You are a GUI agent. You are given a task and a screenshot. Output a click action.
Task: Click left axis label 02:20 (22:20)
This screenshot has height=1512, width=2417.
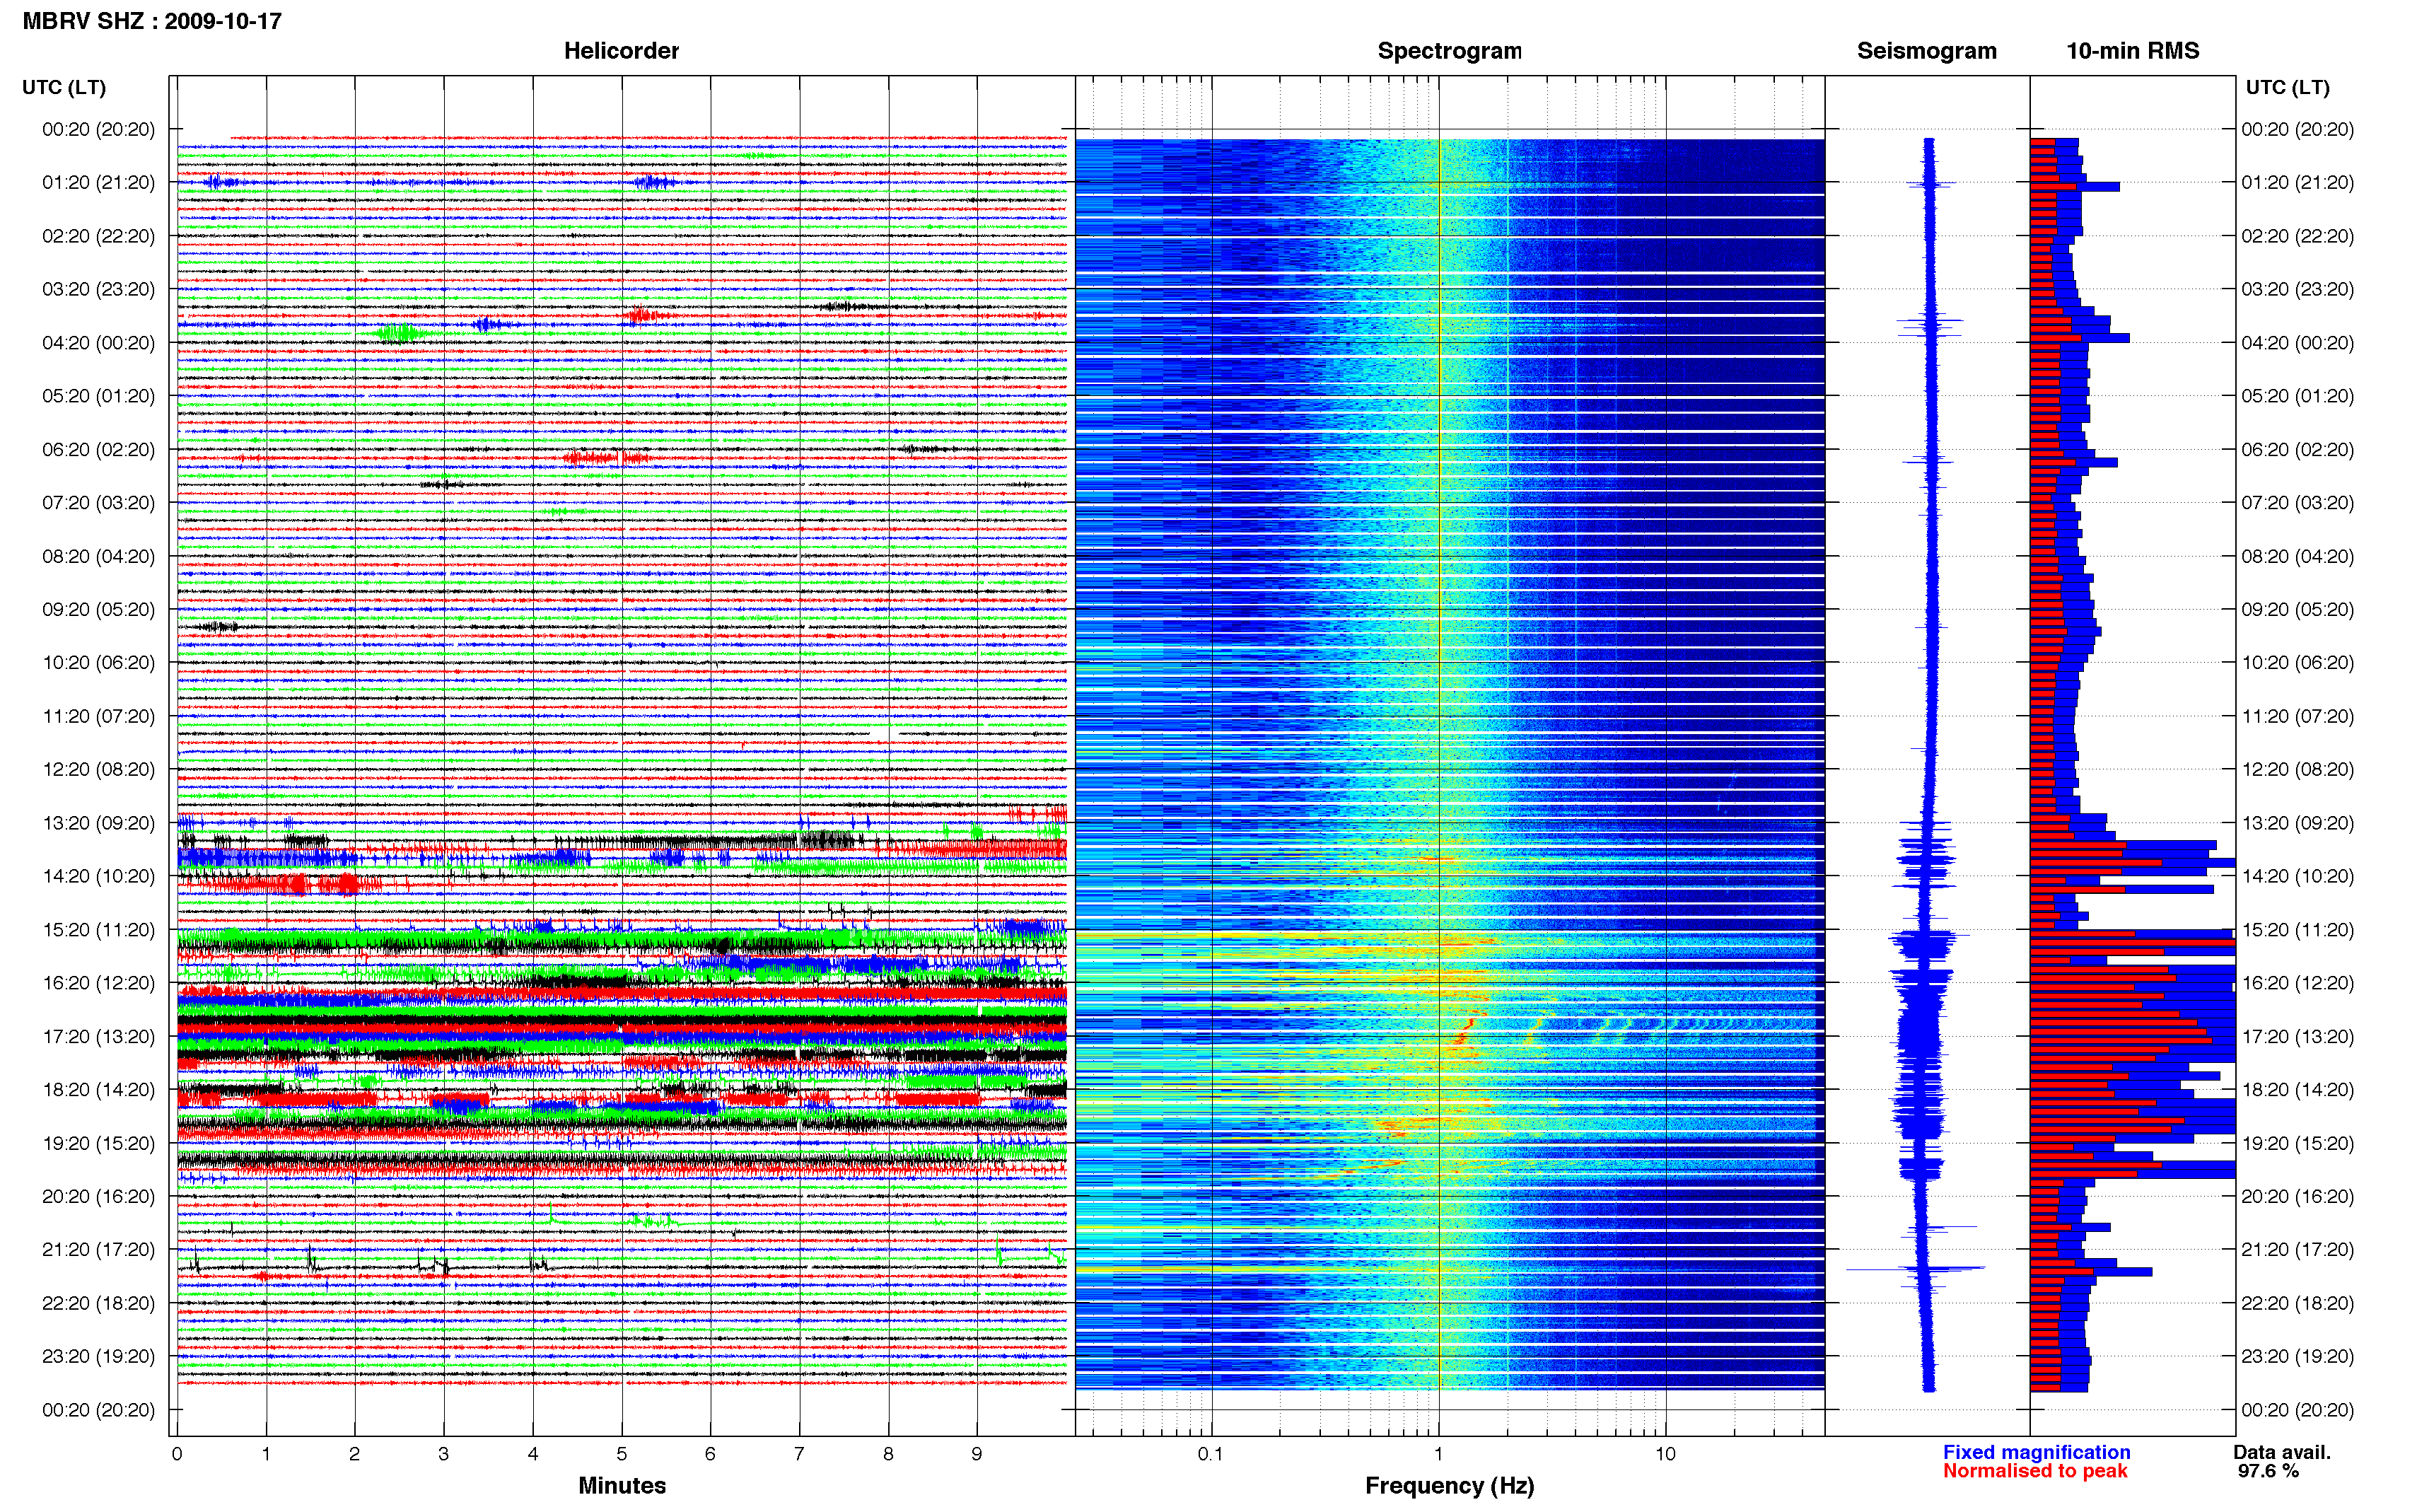click(x=99, y=236)
